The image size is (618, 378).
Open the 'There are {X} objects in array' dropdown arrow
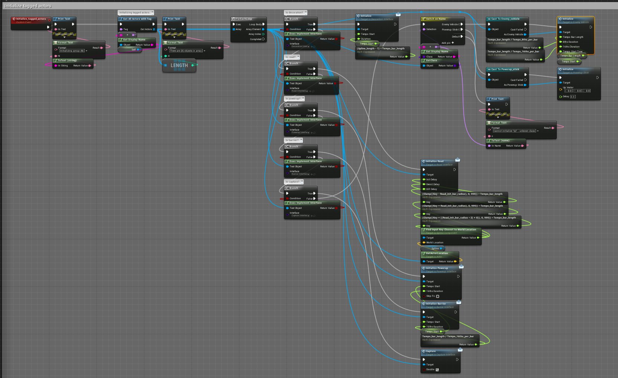click(205, 51)
